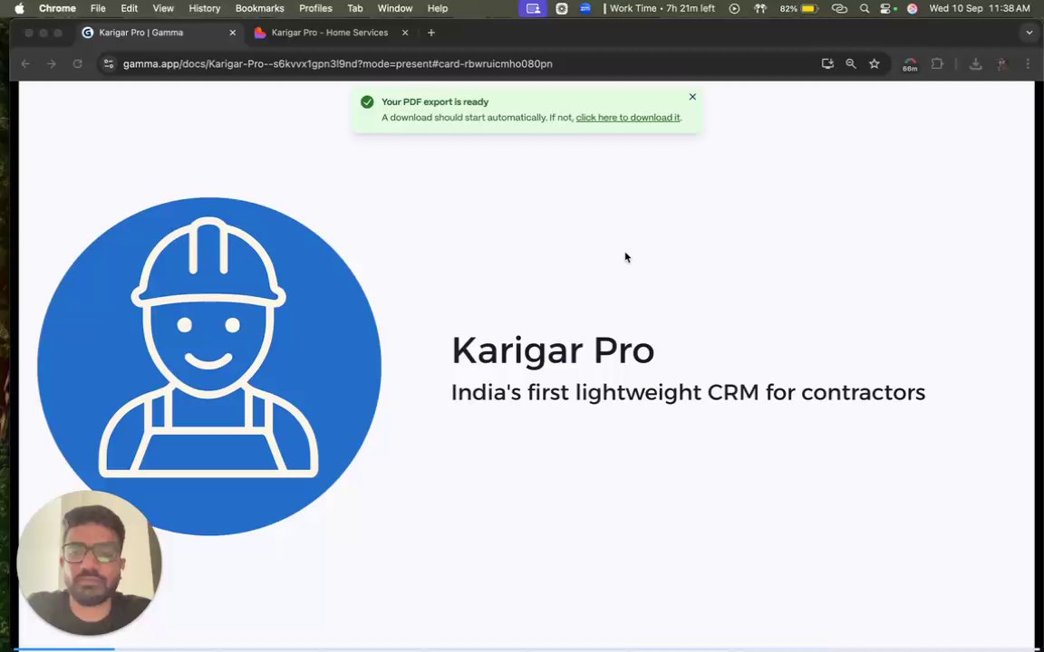1044x652 pixels.
Task: View site information for gamma.app
Action: click(x=109, y=64)
